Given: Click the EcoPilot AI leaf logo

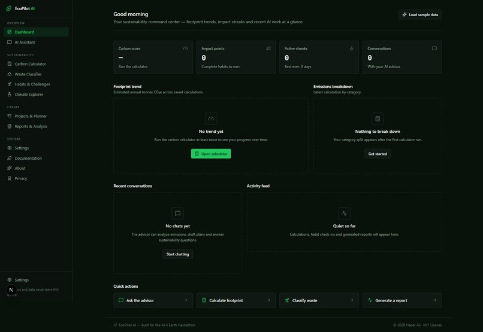Looking at the screenshot, I should pos(9,8).
